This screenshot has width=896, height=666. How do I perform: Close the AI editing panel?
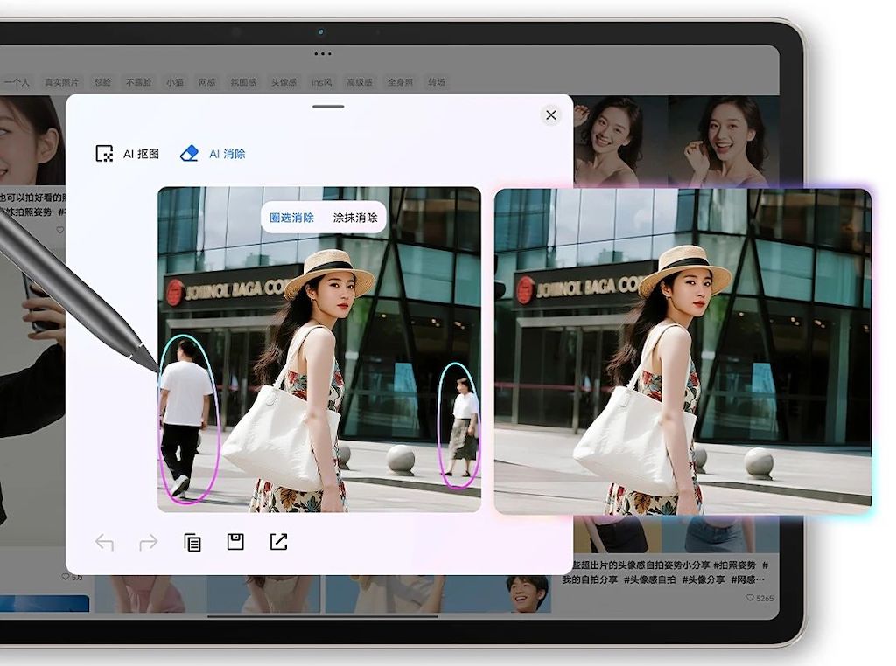pos(550,115)
